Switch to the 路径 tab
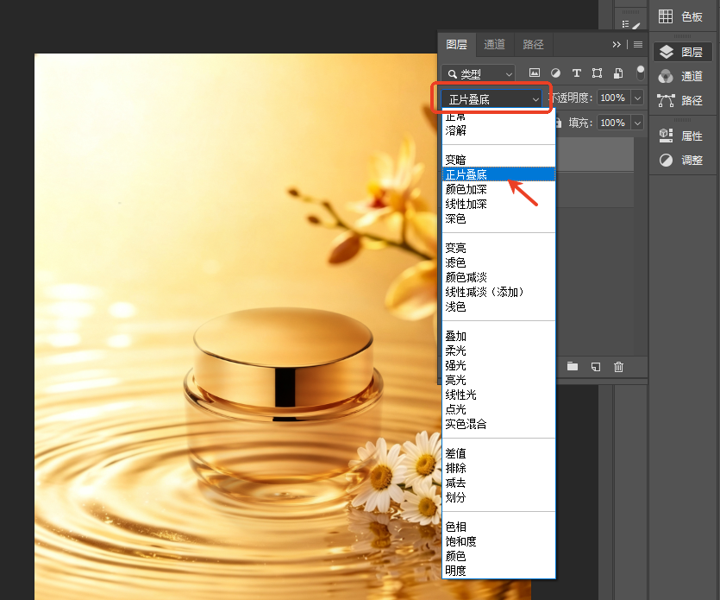This screenshot has height=600, width=720. [x=533, y=45]
